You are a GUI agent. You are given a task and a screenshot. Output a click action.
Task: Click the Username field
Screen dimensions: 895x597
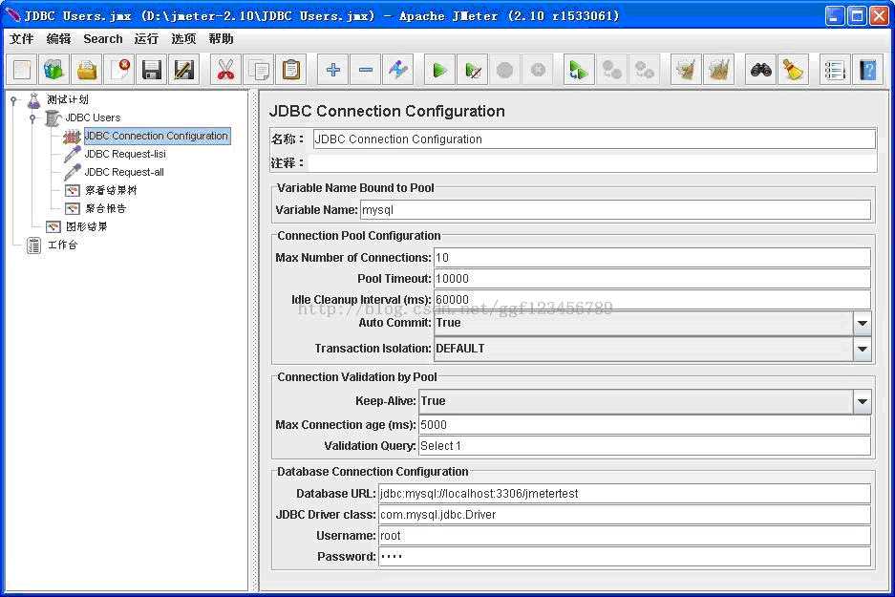coord(625,536)
